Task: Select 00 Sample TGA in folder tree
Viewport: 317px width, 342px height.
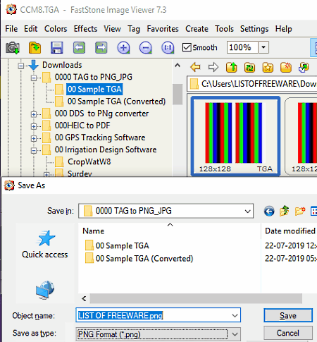Action: [x=94, y=90]
